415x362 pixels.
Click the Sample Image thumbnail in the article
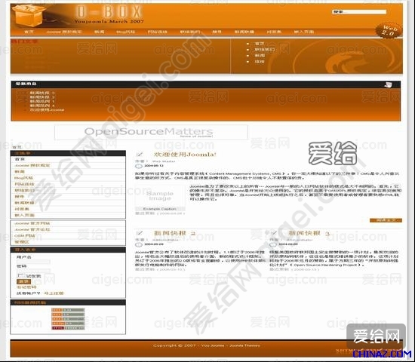point(160,196)
